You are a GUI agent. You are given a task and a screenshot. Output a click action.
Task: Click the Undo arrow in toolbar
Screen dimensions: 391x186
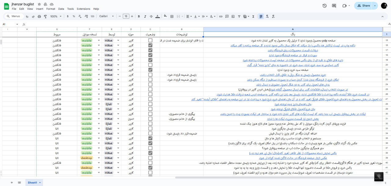pyautogui.click(x=27, y=17)
